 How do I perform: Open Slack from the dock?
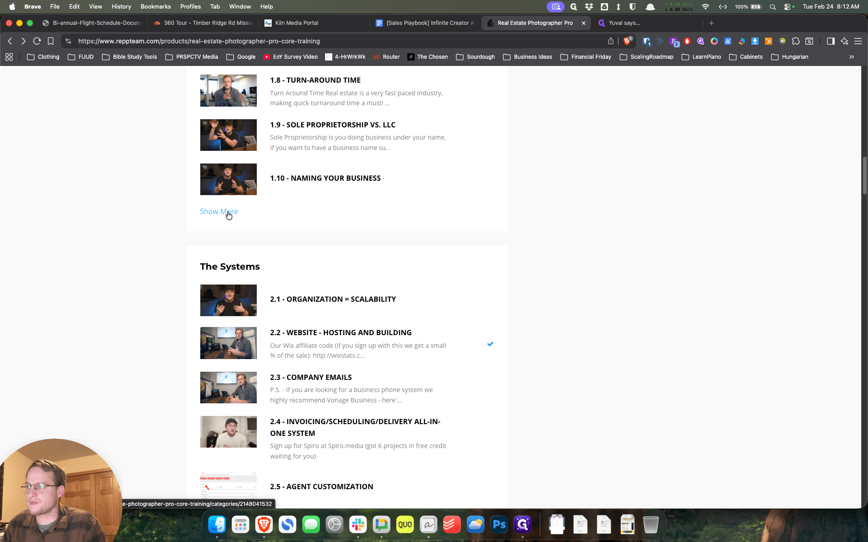[x=358, y=524]
